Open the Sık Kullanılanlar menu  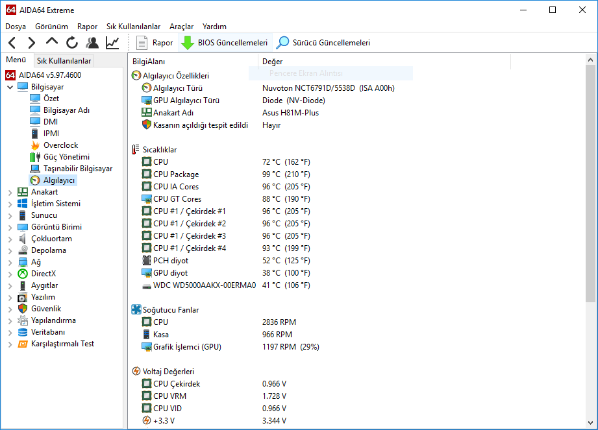134,27
